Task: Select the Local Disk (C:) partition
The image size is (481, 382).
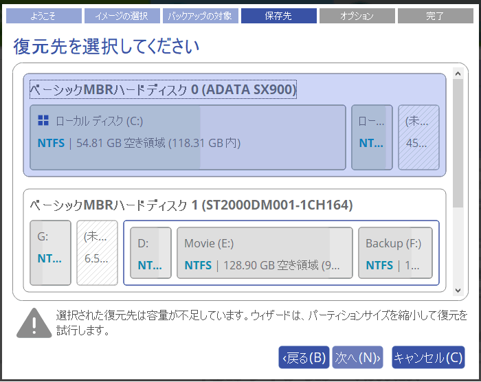Action: point(188,137)
